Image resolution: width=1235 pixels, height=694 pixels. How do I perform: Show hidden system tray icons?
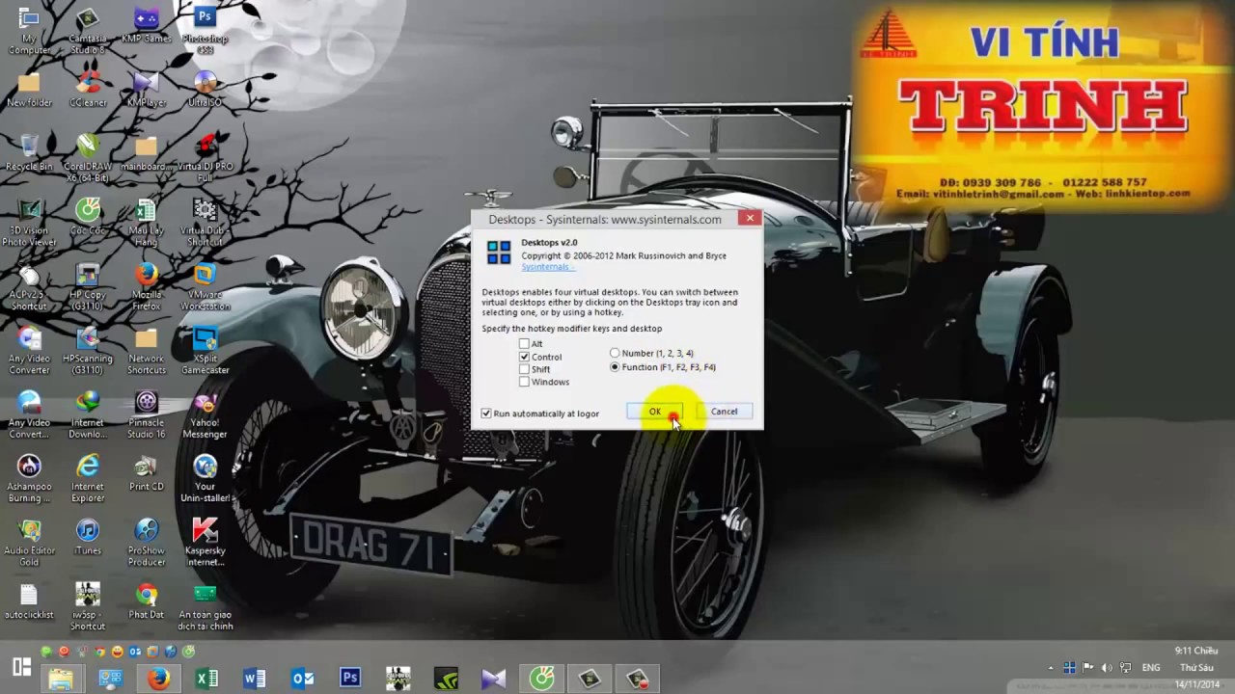click(1051, 668)
